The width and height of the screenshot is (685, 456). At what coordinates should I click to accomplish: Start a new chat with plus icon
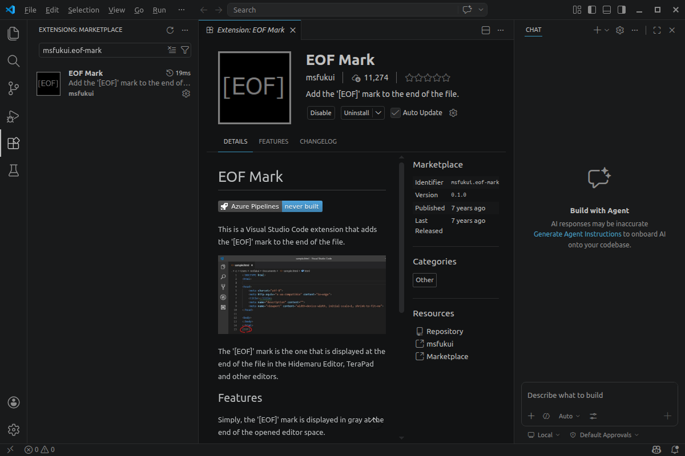tap(597, 30)
